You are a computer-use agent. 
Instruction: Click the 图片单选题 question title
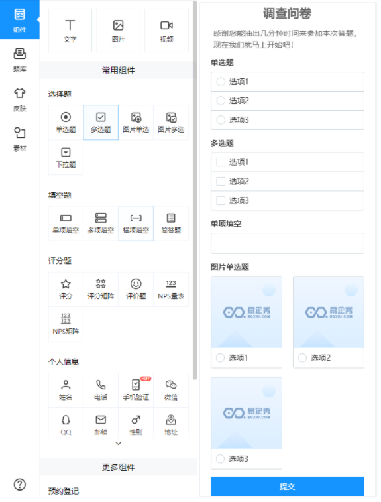(x=230, y=267)
